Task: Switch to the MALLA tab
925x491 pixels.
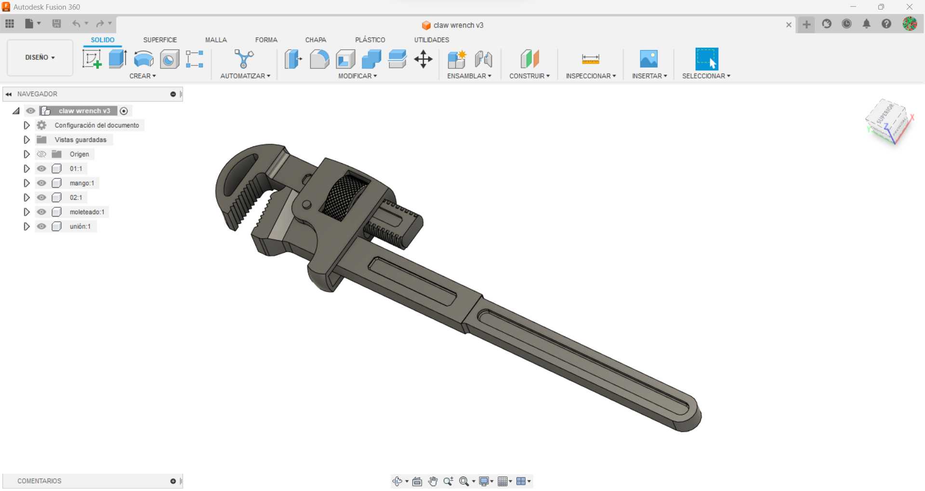Action: coord(216,40)
